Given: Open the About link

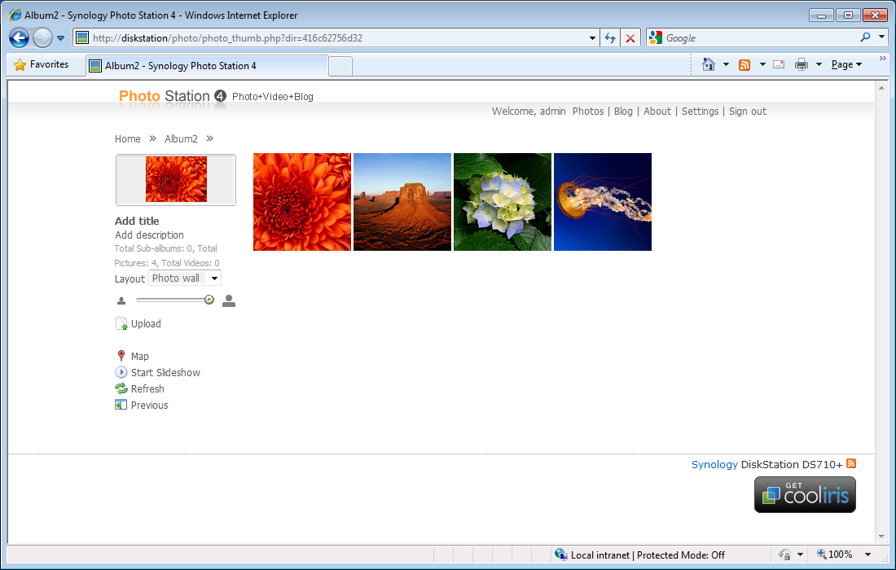Looking at the screenshot, I should pyautogui.click(x=657, y=112).
